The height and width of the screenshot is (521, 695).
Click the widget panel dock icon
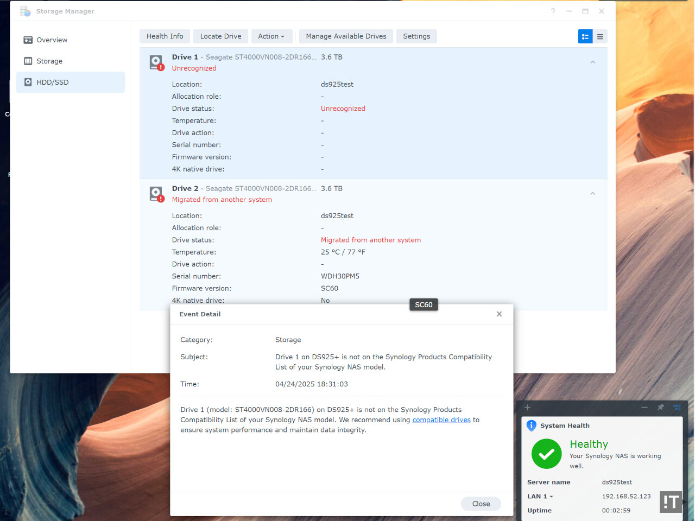click(677, 407)
